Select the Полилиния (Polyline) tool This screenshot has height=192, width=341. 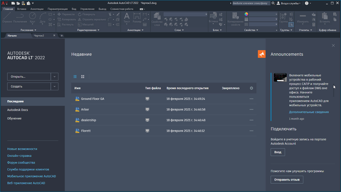[x=20, y=18]
